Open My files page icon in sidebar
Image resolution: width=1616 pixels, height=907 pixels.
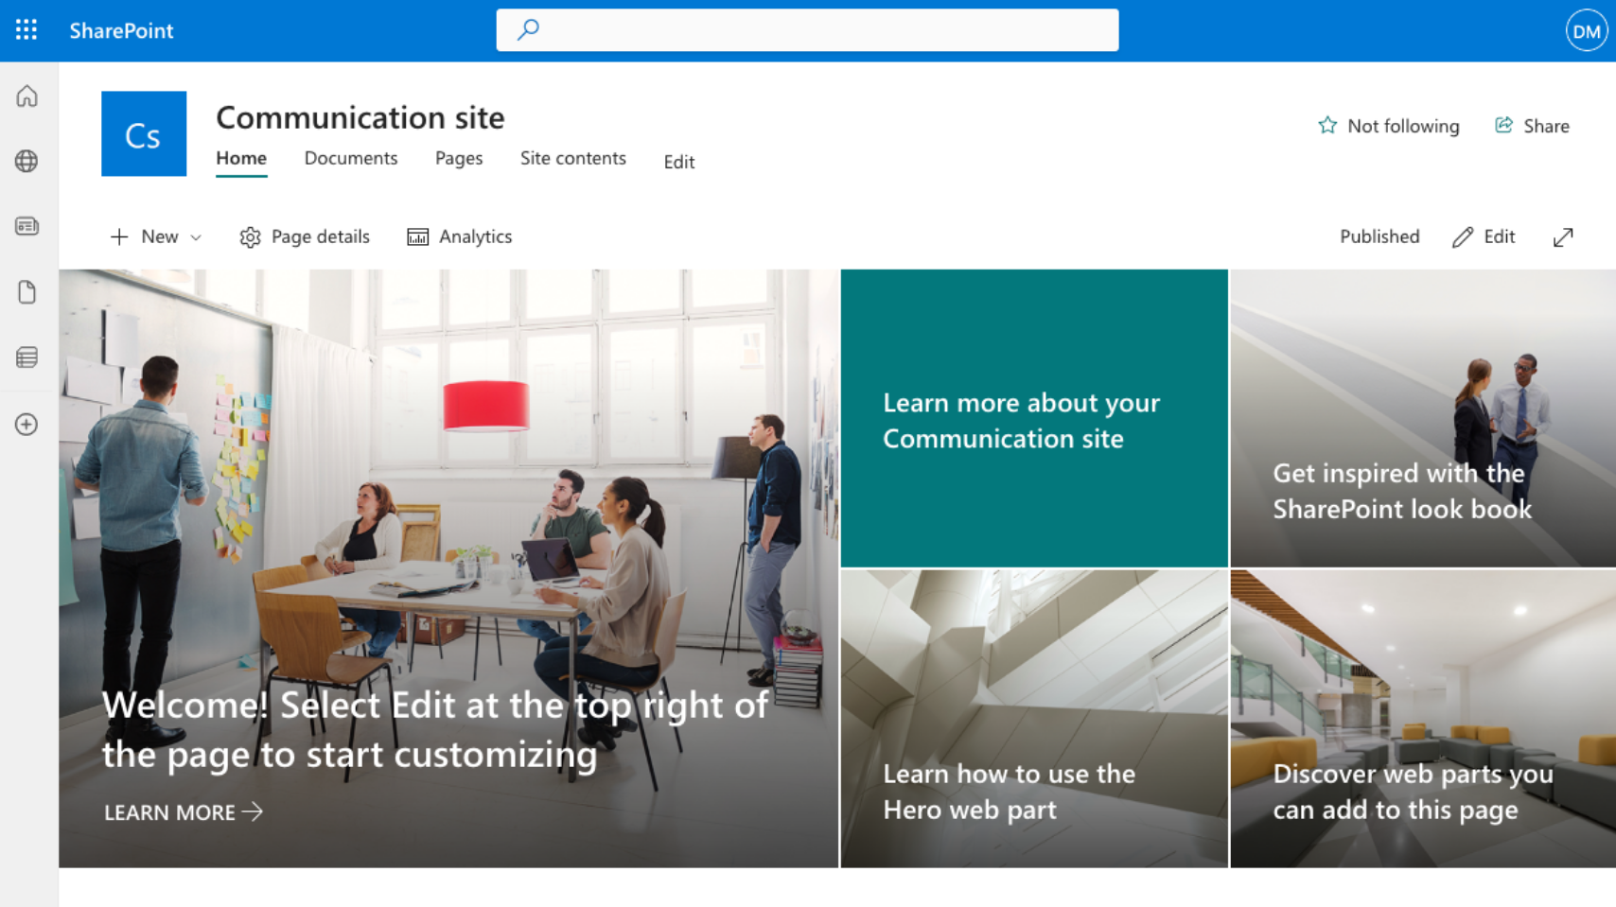click(x=26, y=292)
